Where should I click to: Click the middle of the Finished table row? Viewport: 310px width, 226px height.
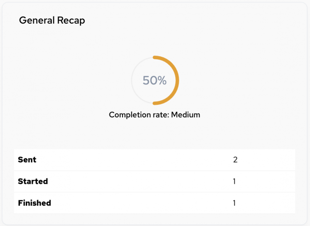click(x=155, y=203)
